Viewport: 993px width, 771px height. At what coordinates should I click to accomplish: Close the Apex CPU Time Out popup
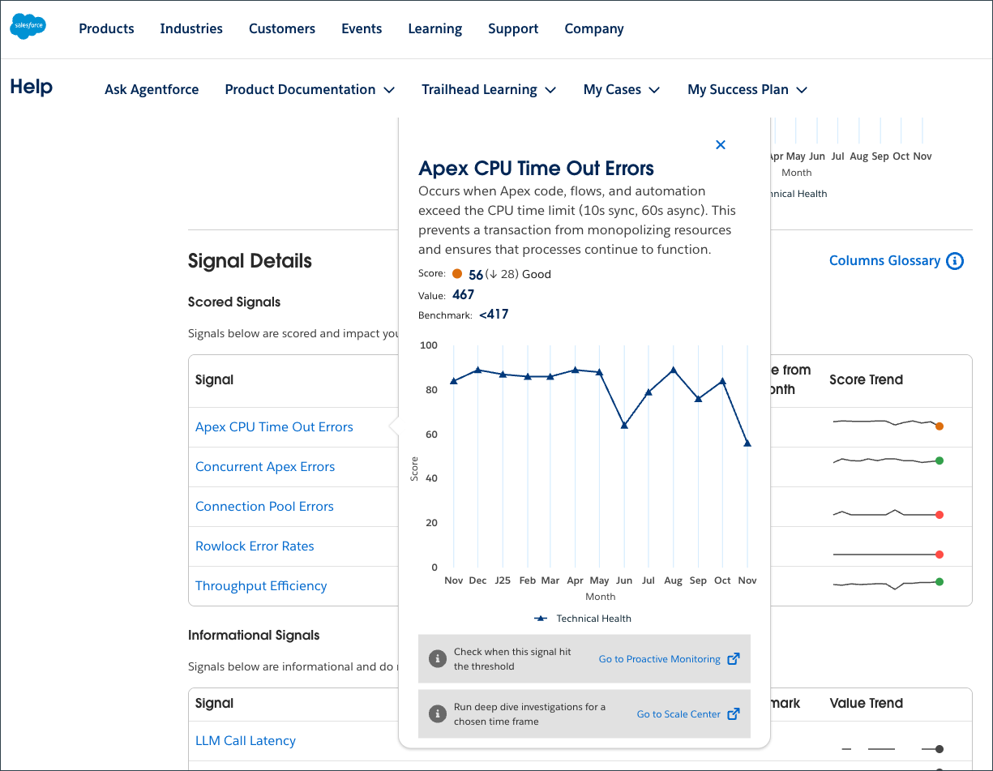click(720, 144)
